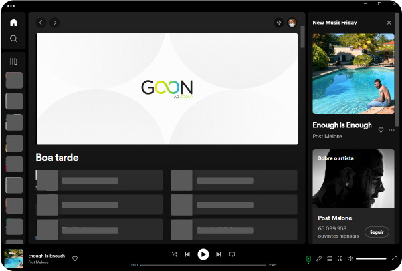Follow Post Malone with Seguir button
402x271 pixels.
point(377,232)
